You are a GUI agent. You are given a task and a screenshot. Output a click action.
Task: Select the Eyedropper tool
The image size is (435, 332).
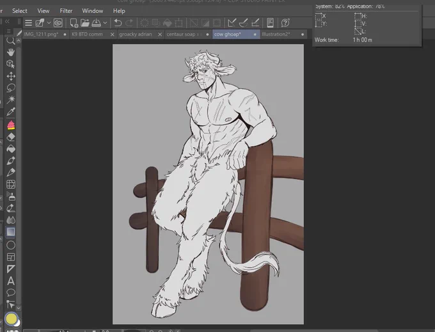[x=10, y=112]
